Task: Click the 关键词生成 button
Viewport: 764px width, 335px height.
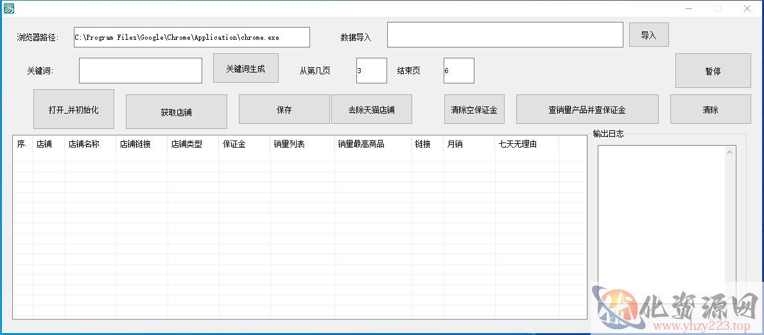Action: 245,68
